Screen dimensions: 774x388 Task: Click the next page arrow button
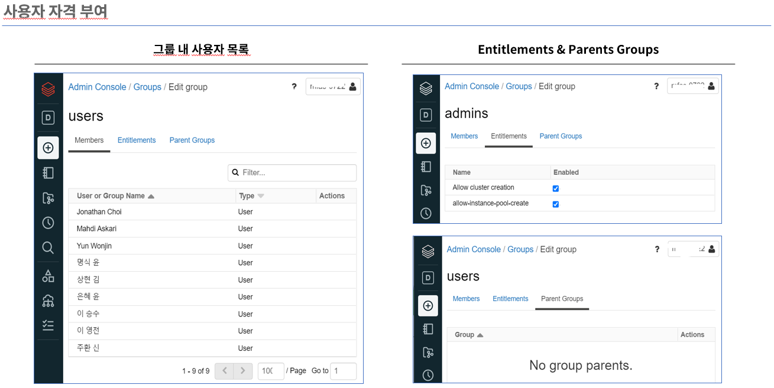click(242, 371)
